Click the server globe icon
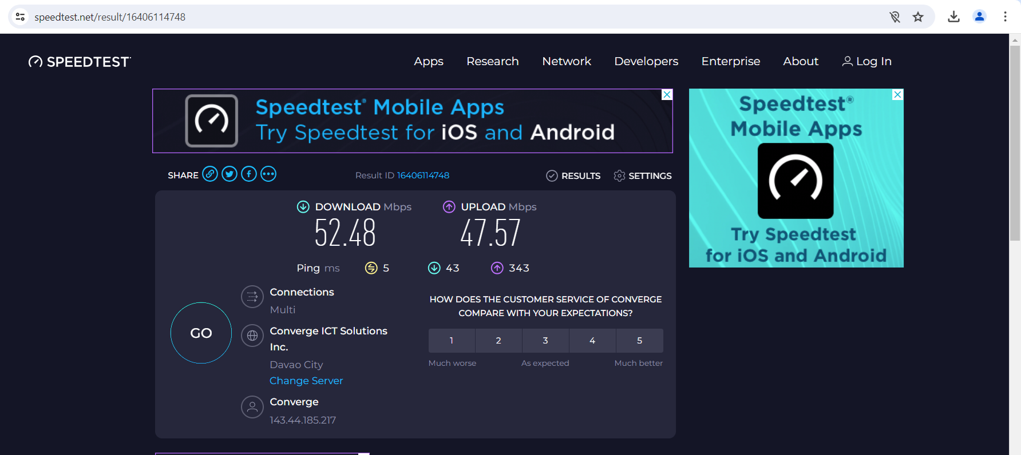This screenshot has height=455, width=1021. pyautogui.click(x=252, y=336)
